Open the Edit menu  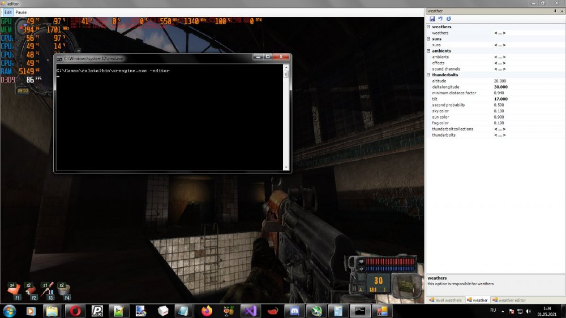coord(8,12)
